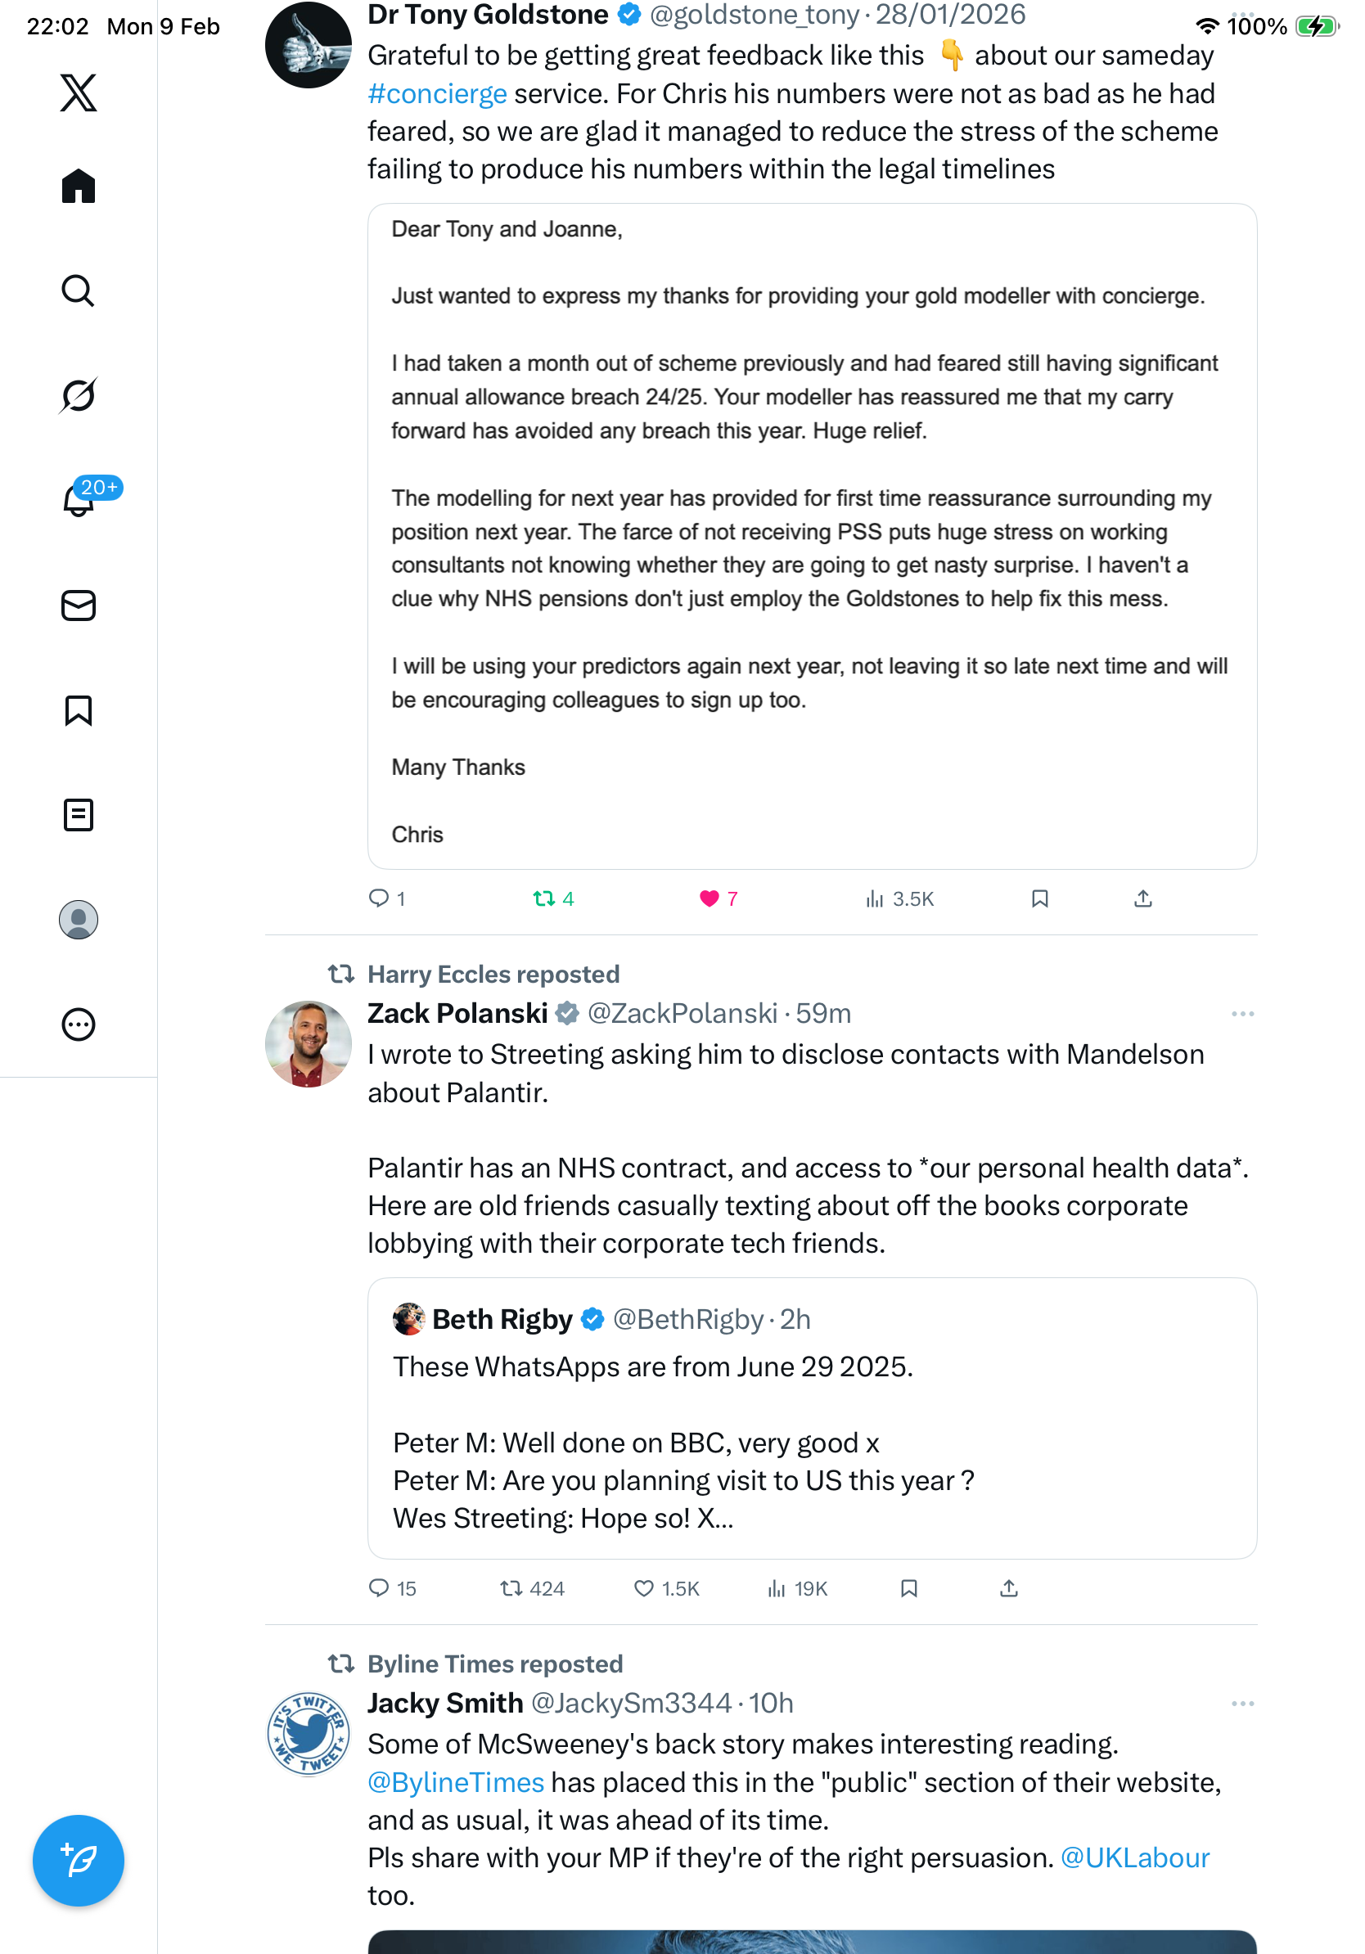Open the More options circle menu
The width and height of the screenshot is (1365, 1954).
[x=79, y=1024]
